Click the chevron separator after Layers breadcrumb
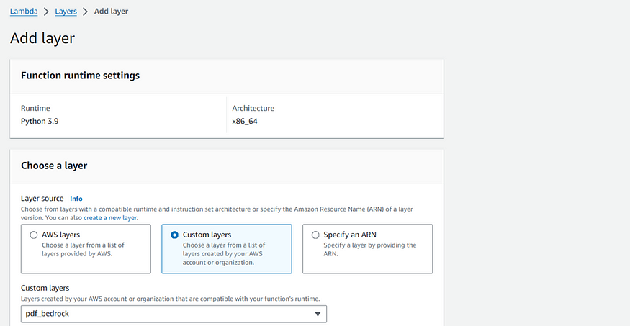 click(85, 12)
